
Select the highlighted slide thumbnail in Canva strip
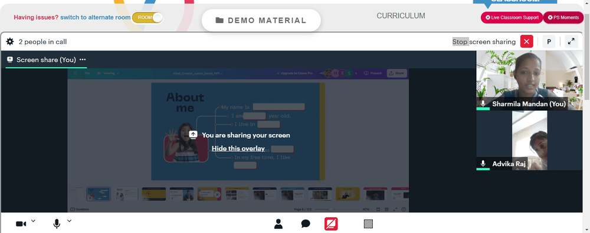(99, 194)
